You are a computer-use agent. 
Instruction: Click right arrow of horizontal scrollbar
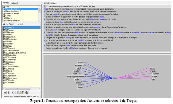point(39,88)
